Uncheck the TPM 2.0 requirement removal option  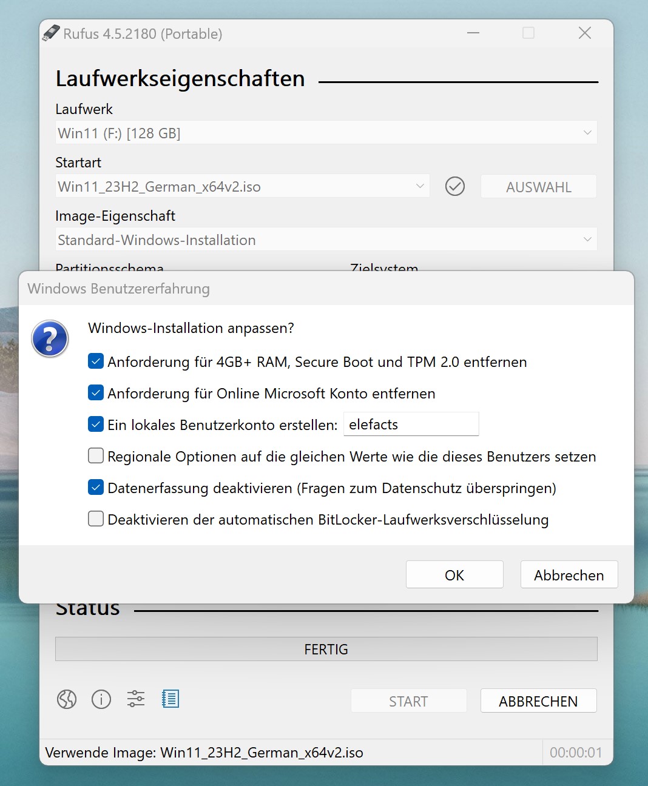click(x=96, y=361)
